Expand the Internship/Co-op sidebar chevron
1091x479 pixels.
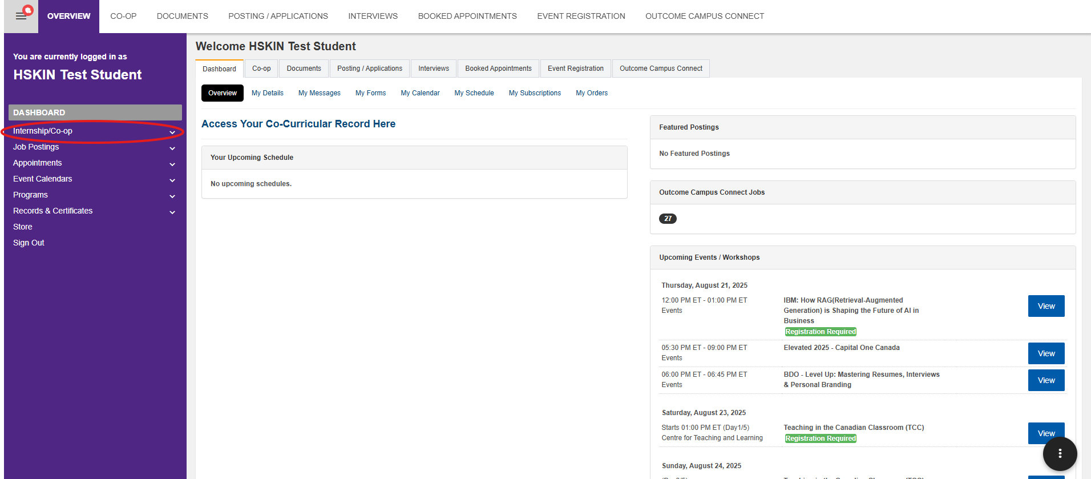(x=172, y=132)
